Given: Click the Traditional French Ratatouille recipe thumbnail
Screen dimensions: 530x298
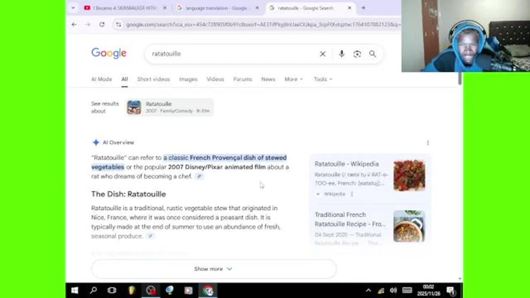Looking at the screenshot, I should [x=409, y=226].
